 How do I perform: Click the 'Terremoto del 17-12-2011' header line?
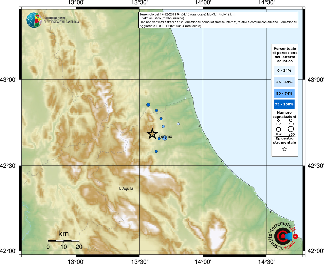(x=187, y=14)
